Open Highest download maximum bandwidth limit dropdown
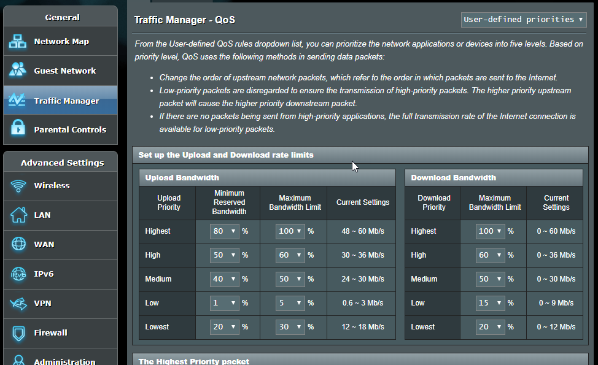Image resolution: width=598 pixels, height=365 pixels. pyautogui.click(x=489, y=231)
